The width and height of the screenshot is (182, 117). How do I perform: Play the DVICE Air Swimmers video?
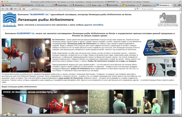(45, 111)
